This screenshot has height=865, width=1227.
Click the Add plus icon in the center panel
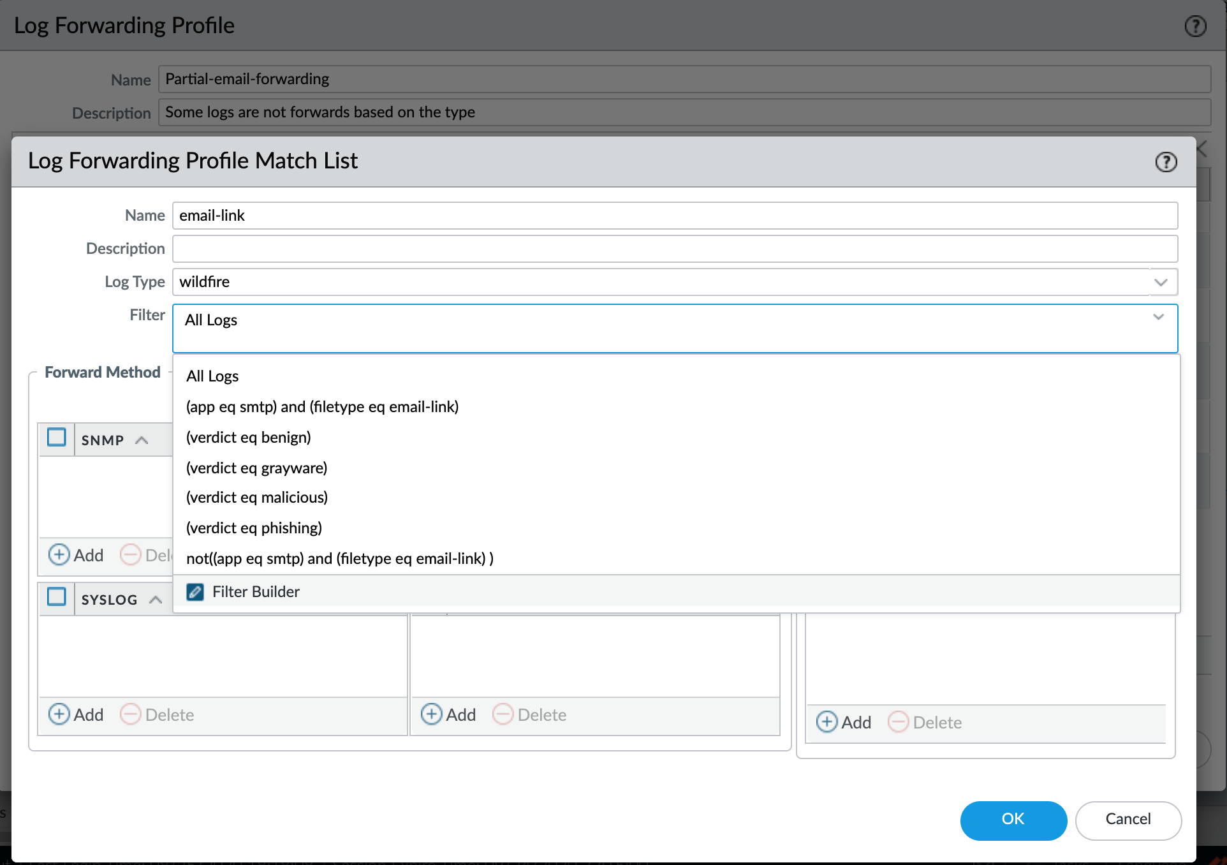[430, 714]
